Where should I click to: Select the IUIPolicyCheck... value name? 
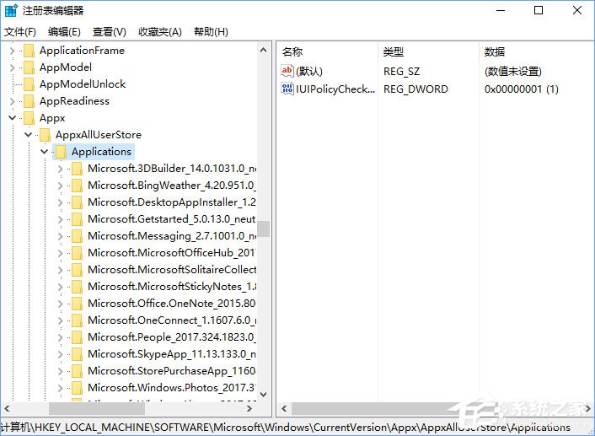click(335, 89)
